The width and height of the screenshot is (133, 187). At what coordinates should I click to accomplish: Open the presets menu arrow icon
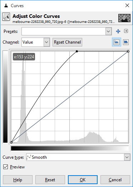pos(126,31)
